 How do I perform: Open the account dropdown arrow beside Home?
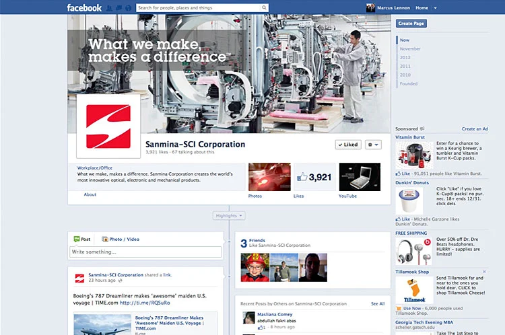[435, 8]
